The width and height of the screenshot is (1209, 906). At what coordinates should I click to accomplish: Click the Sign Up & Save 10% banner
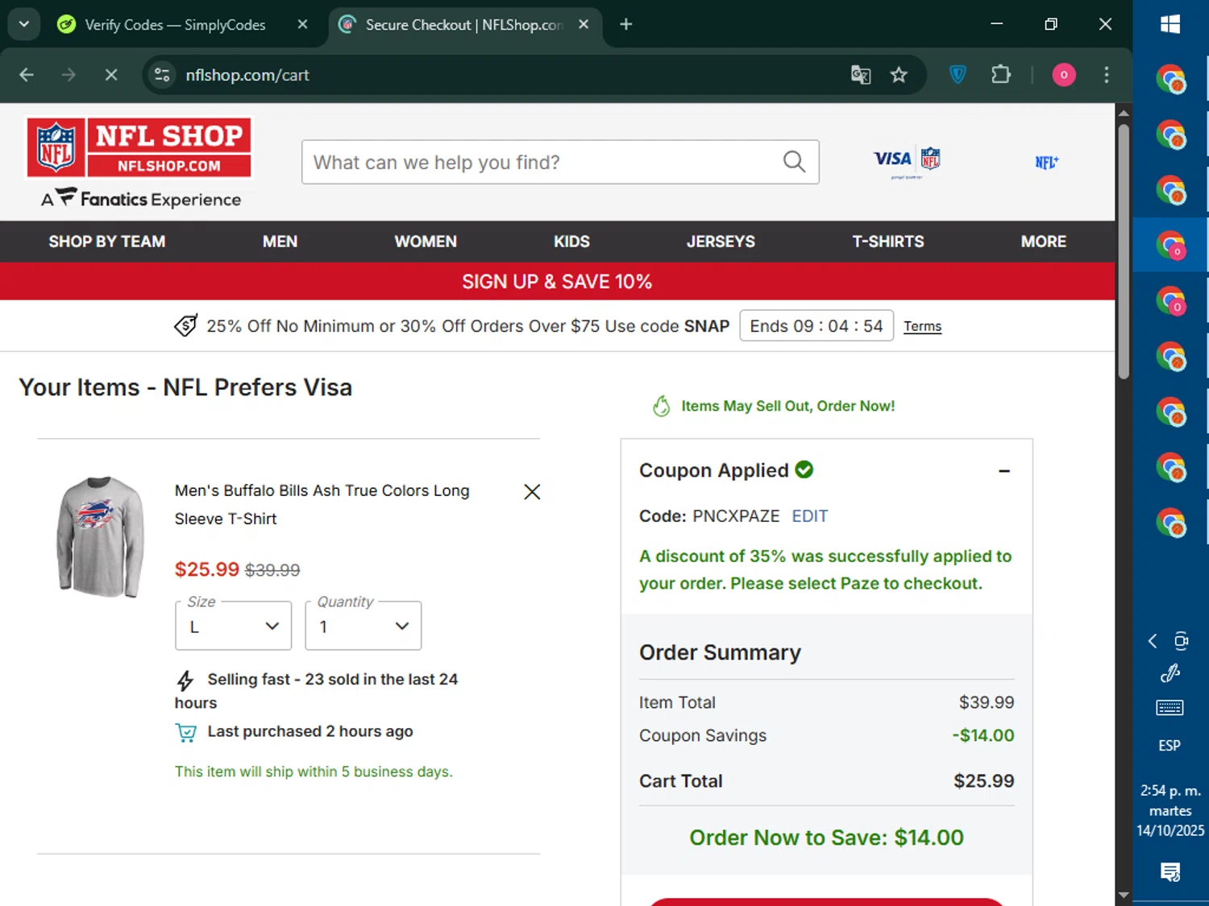557,281
